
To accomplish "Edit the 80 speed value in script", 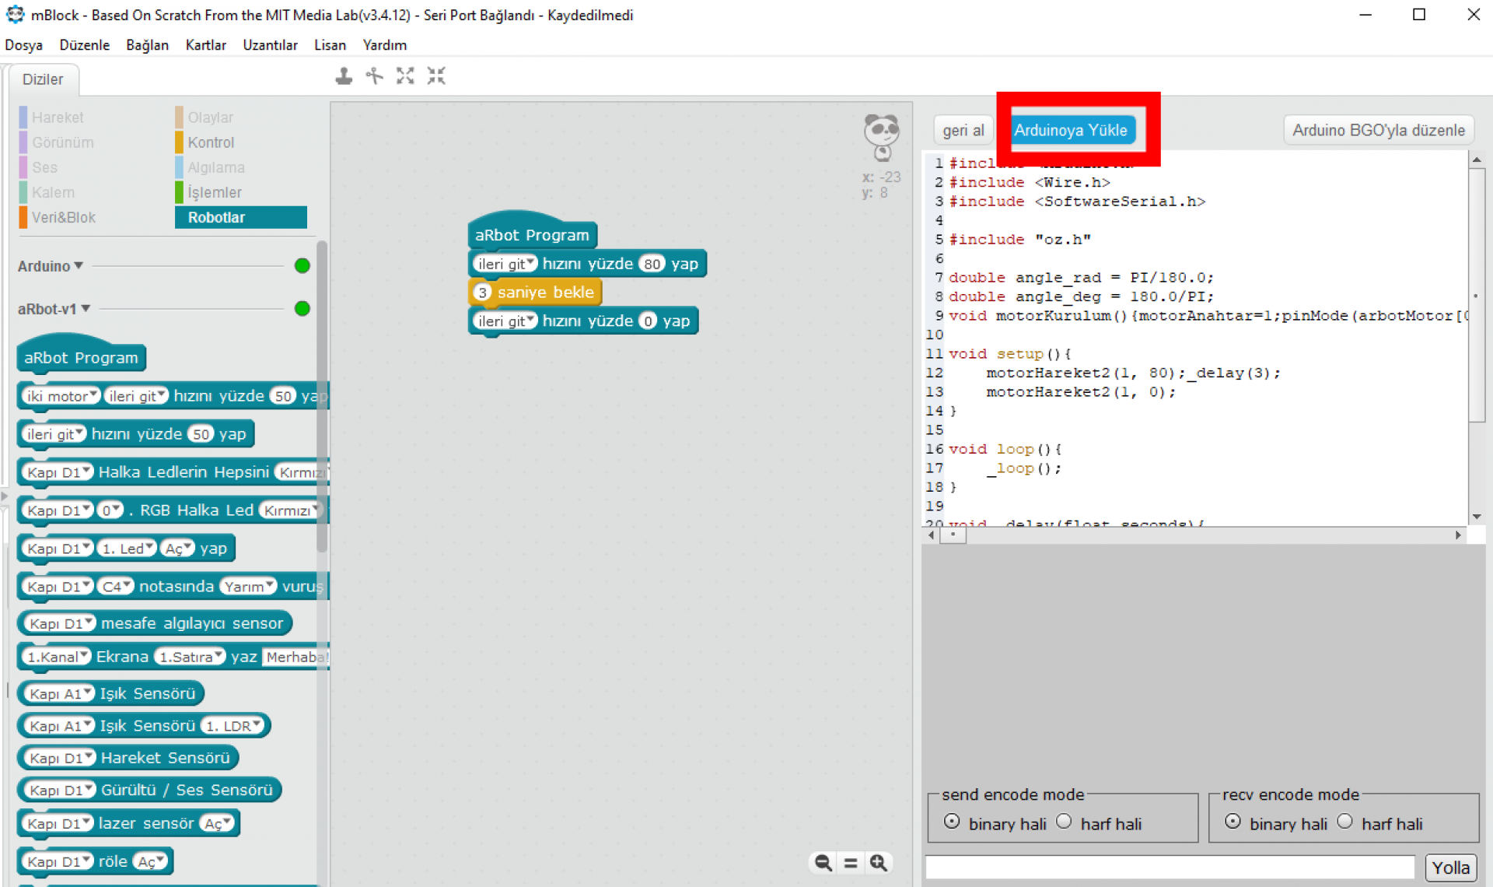I will [x=652, y=264].
